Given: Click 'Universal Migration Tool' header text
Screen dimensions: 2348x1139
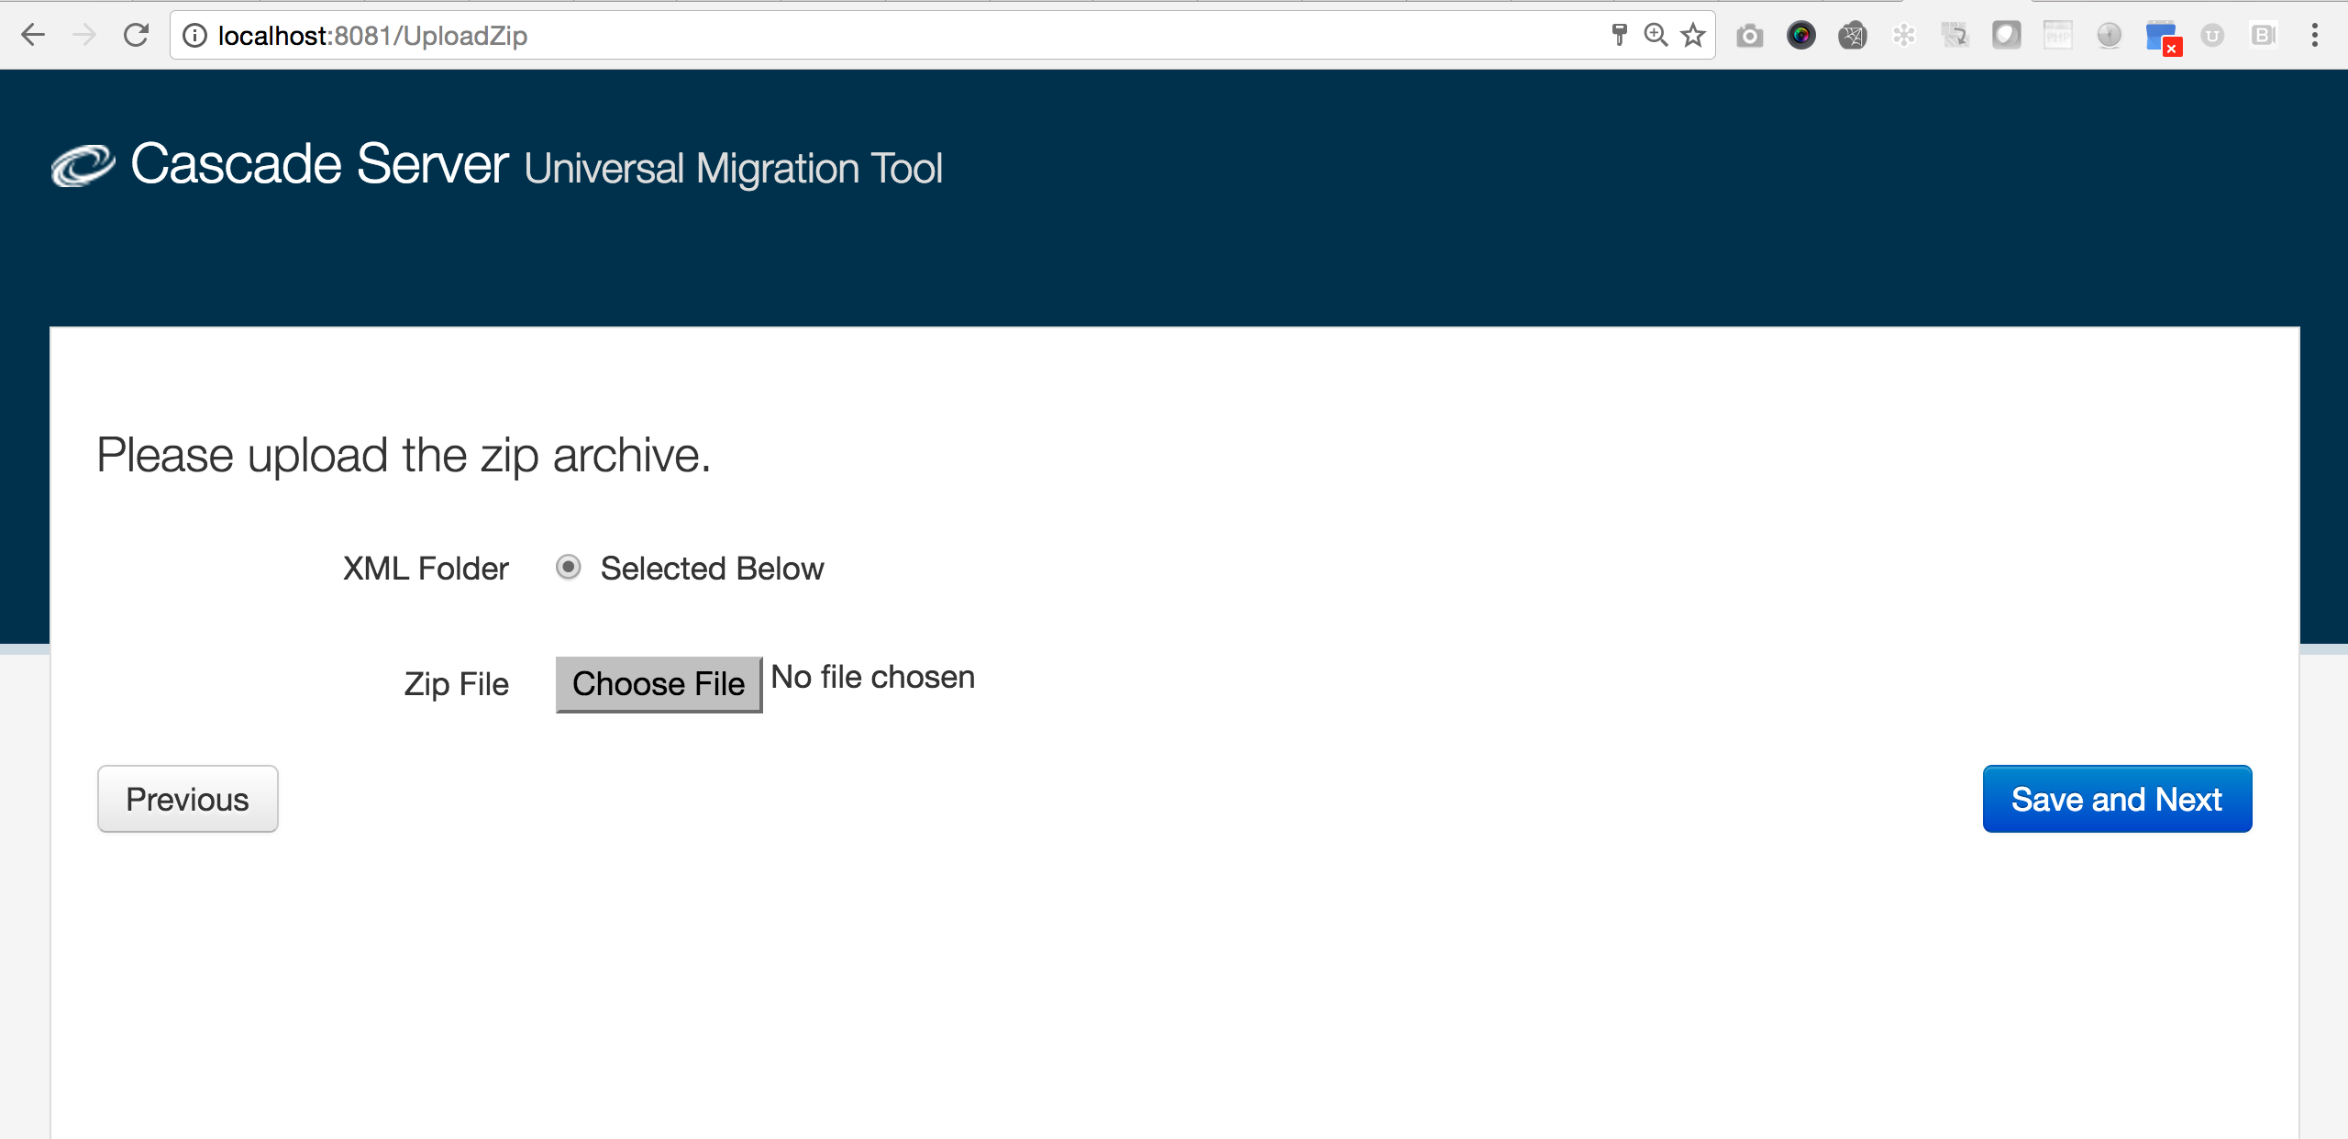Looking at the screenshot, I should (734, 169).
